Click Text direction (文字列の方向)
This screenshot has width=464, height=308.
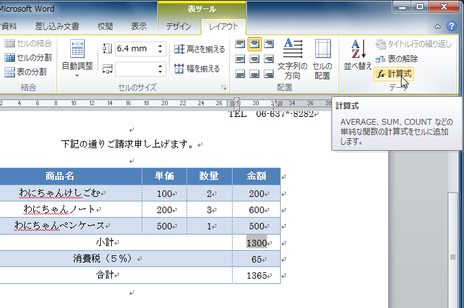(292, 59)
